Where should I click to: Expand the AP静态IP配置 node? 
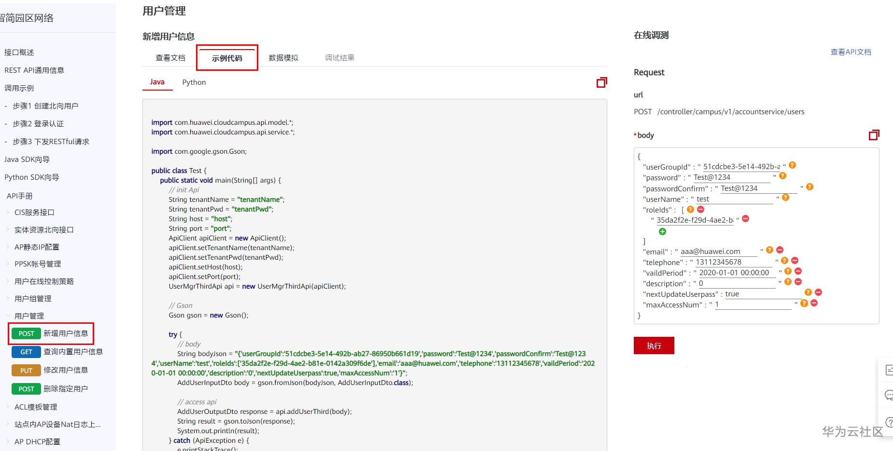point(8,247)
